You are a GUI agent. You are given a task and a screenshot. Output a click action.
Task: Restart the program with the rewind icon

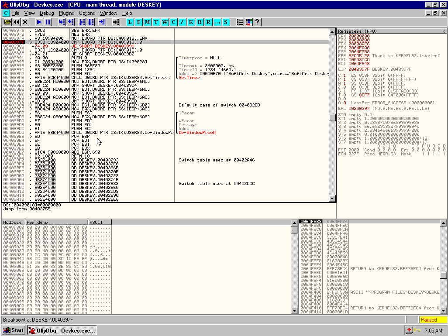click(x=17, y=22)
